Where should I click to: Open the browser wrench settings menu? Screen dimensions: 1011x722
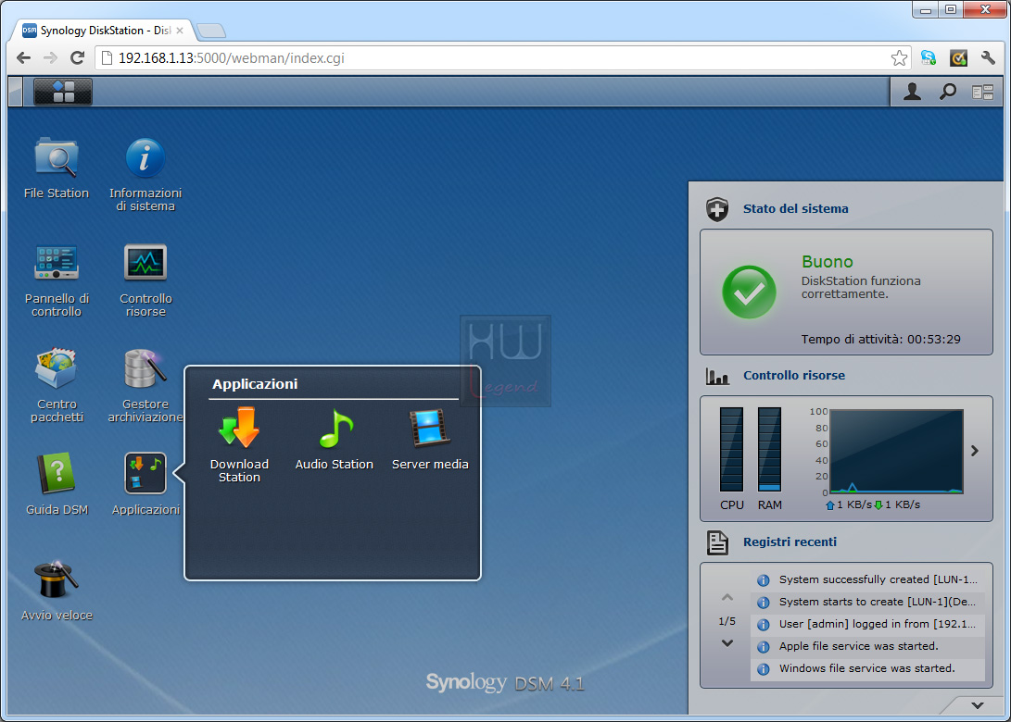coord(988,58)
